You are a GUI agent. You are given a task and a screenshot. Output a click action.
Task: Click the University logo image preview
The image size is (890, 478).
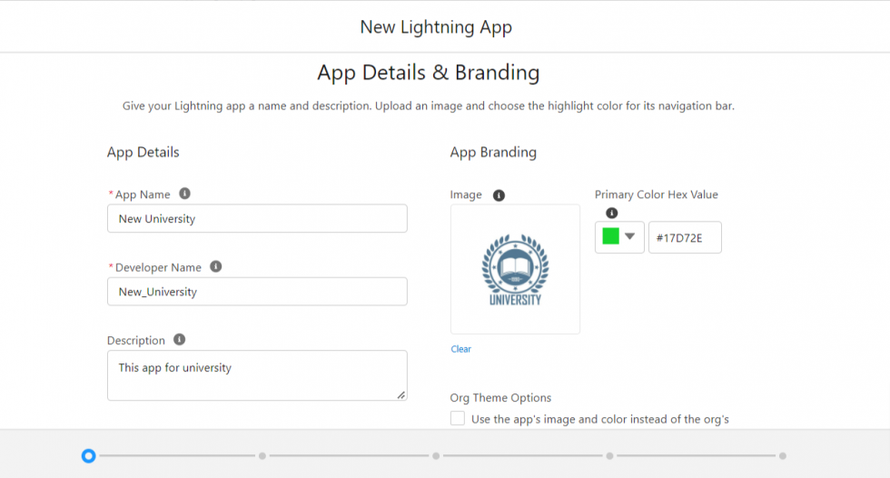tap(515, 270)
